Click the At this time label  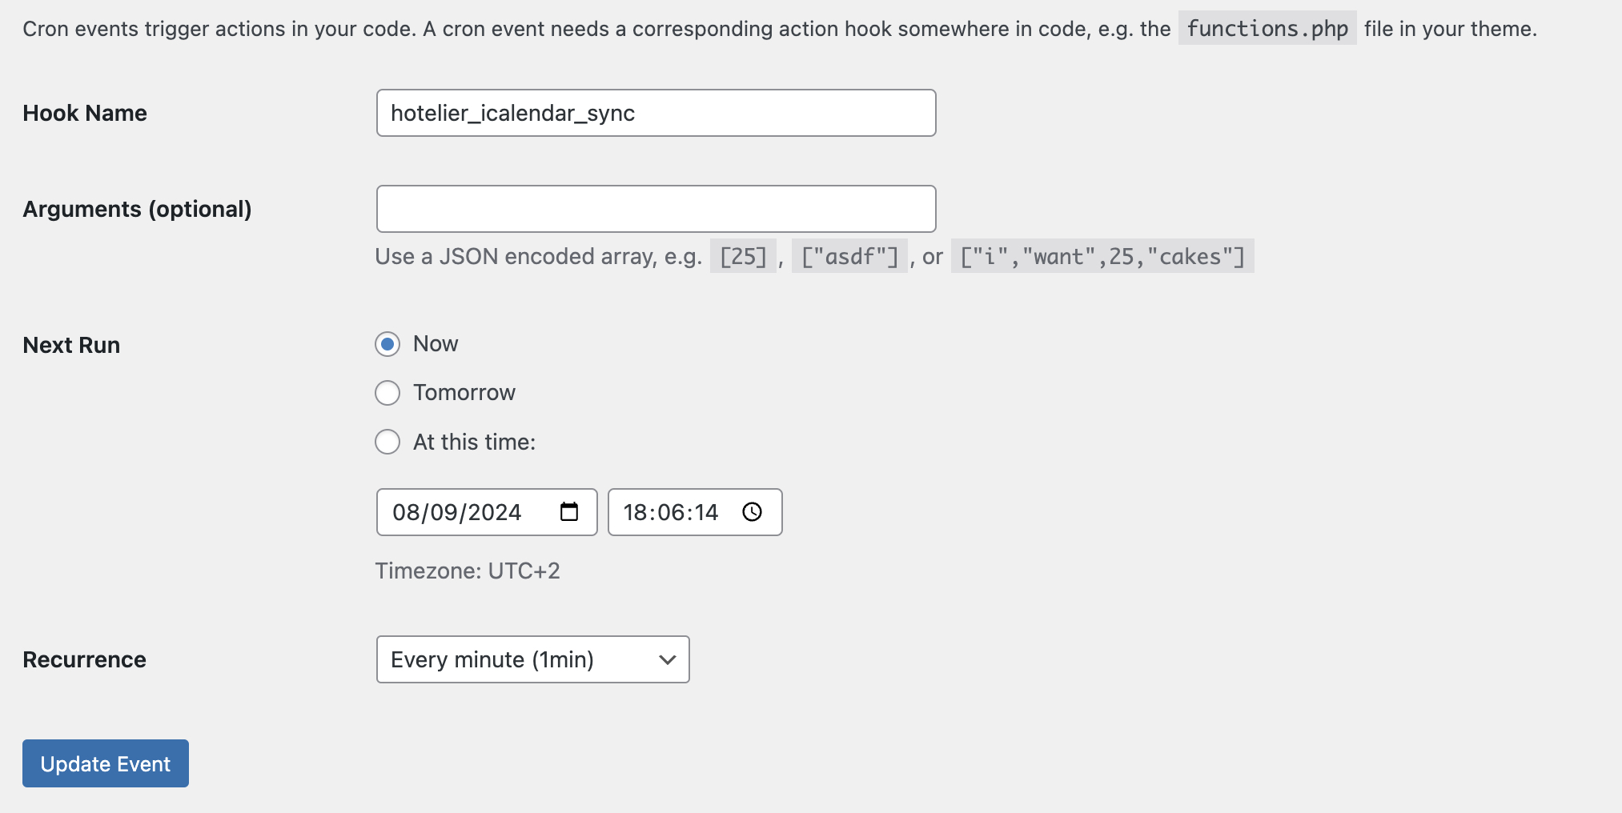tap(474, 442)
